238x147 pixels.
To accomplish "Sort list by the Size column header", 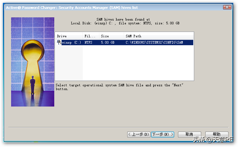I will click(112, 36).
